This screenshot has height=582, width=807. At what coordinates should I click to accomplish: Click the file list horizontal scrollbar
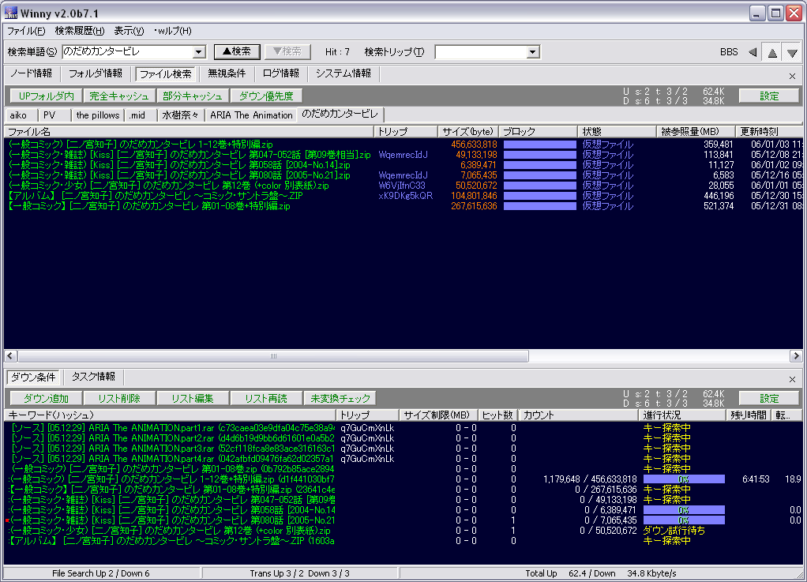click(x=272, y=356)
